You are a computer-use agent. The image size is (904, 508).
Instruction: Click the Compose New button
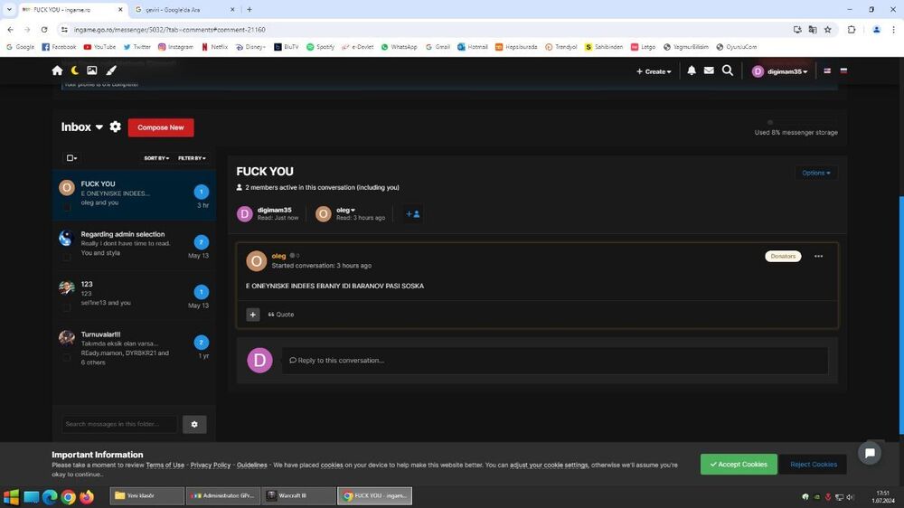(161, 127)
